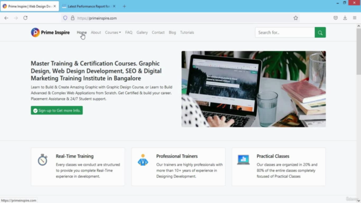The height and width of the screenshot is (203, 361).
Task: Click the vertical page scrollbar thumb
Action: tap(359, 51)
